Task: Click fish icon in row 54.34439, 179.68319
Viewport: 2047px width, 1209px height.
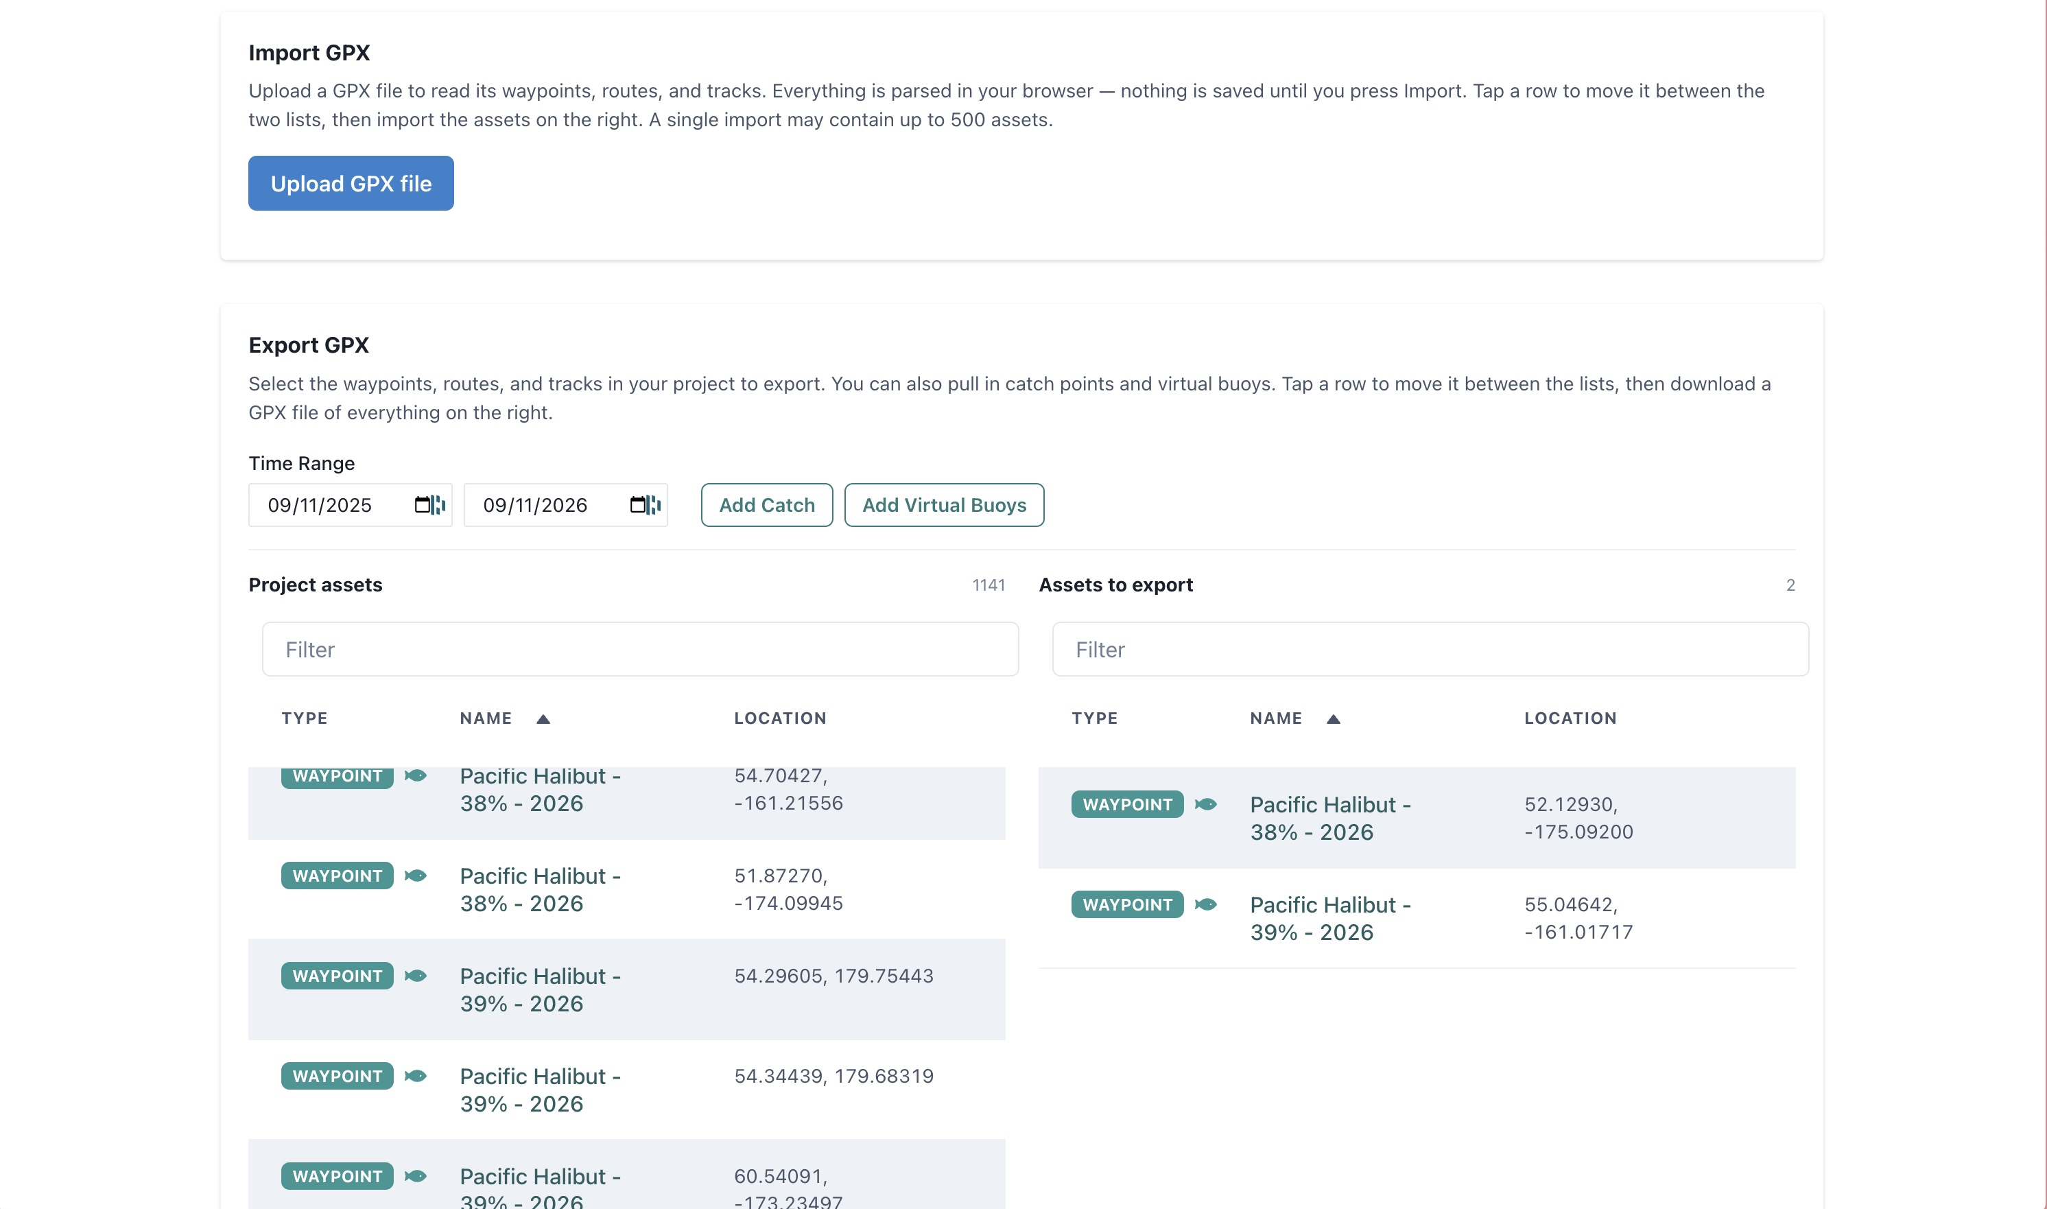Action: pos(415,1076)
